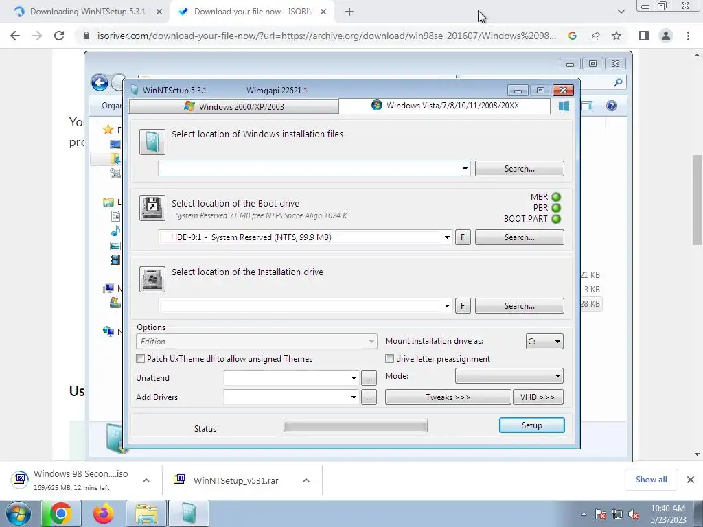The width and height of the screenshot is (703, 527).
Task: Enable drive letter preassignment checkbox
Action: 390,358
